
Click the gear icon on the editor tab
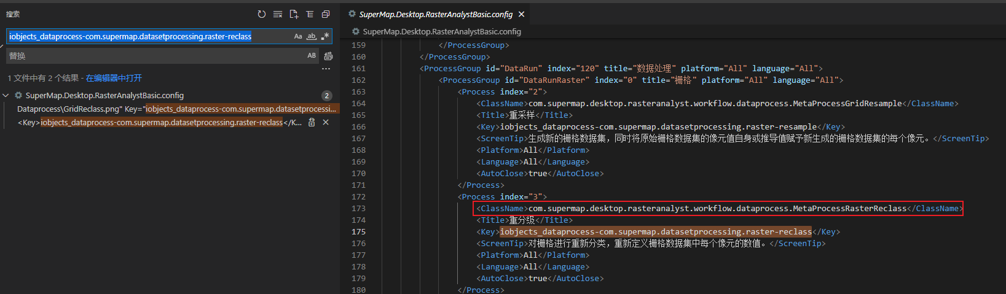352,14
